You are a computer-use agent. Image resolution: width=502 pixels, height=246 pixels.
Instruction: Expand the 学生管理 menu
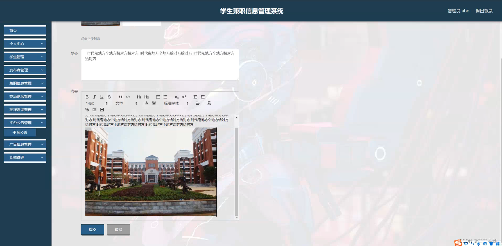[x=25, y=57]
